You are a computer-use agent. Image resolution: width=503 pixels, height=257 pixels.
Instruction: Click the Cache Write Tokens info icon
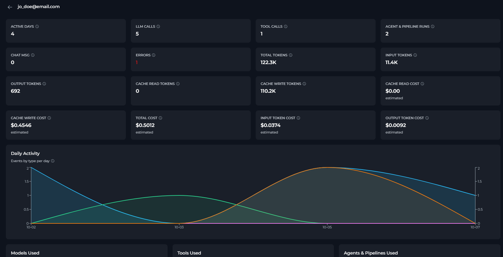304,84
